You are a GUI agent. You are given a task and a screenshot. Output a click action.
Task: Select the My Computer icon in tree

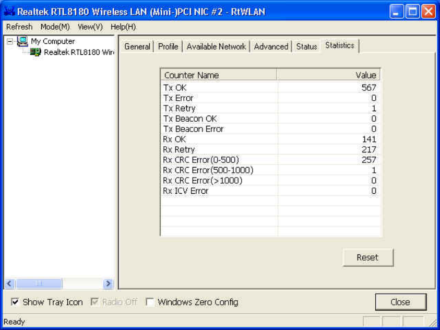[22, 41]
